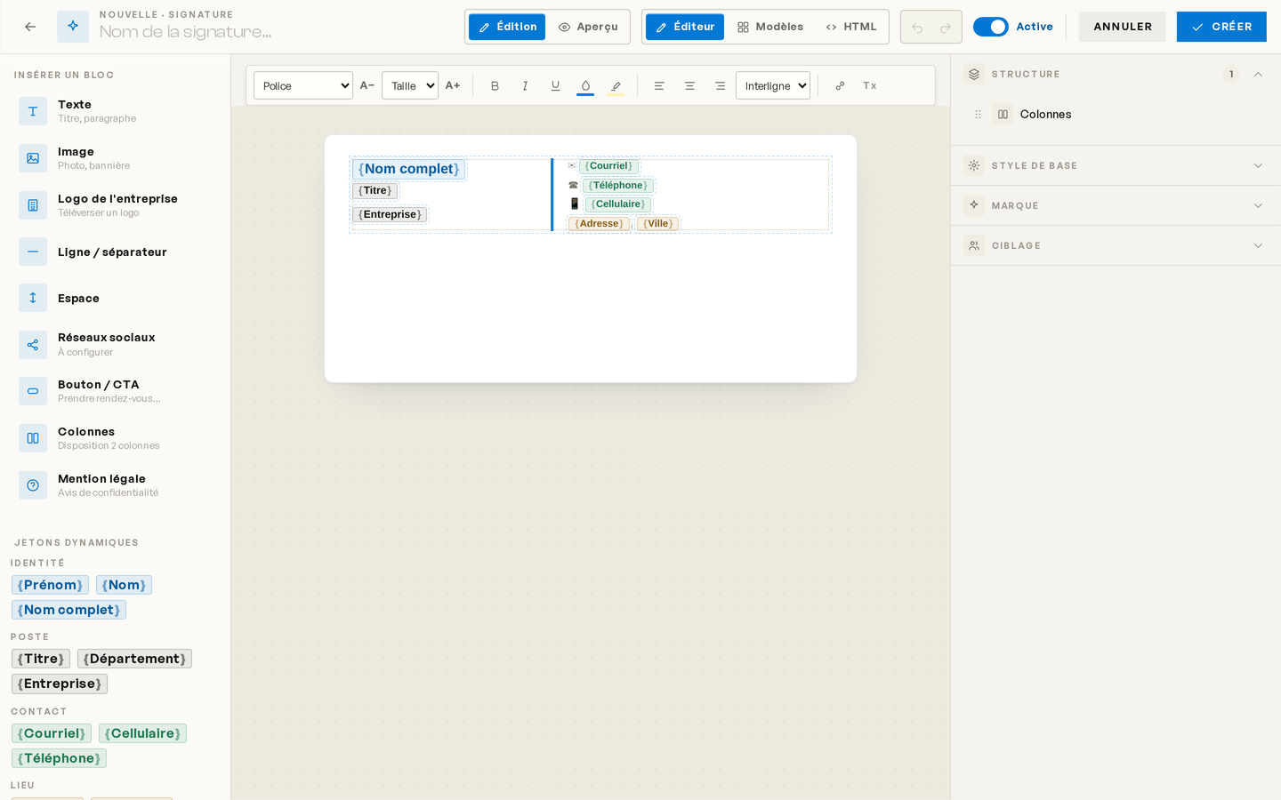Screen dimensions: 1281x800
Task: Open the Interligne dropdown
Action: click(x=773, y=85)
